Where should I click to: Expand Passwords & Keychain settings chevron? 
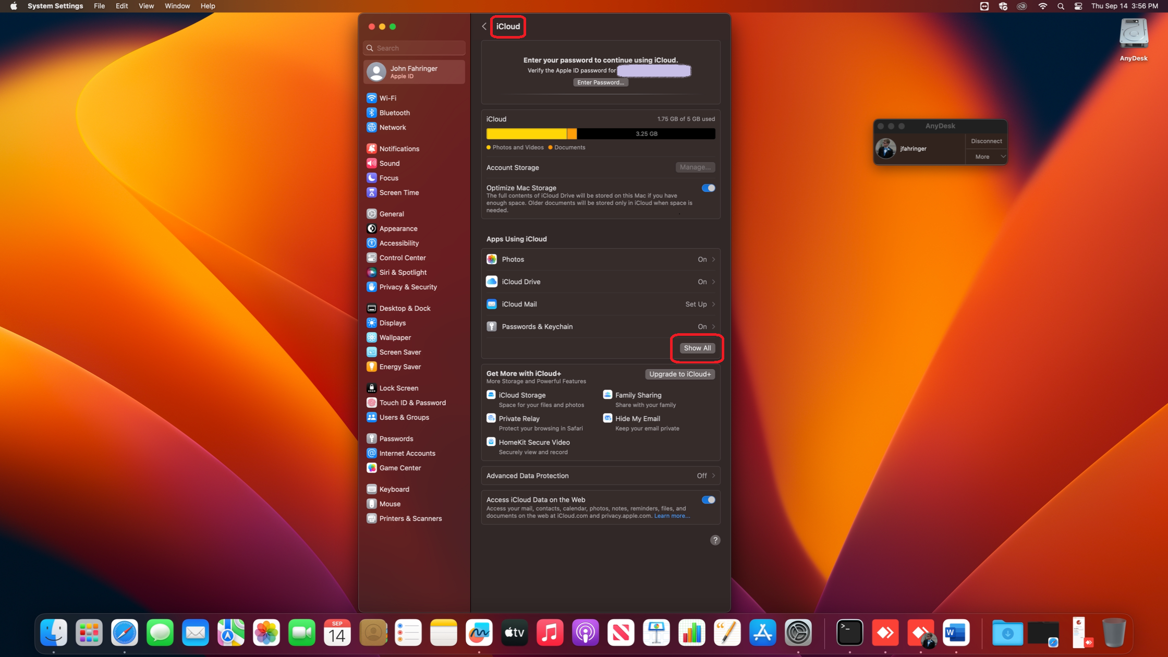pyautogui.click(x=712, y=326)
